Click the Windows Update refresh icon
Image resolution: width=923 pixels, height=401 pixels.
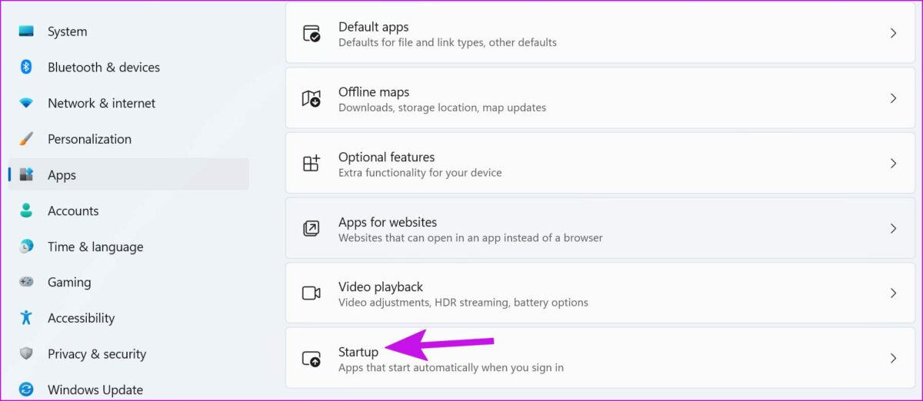click(26, 389)
